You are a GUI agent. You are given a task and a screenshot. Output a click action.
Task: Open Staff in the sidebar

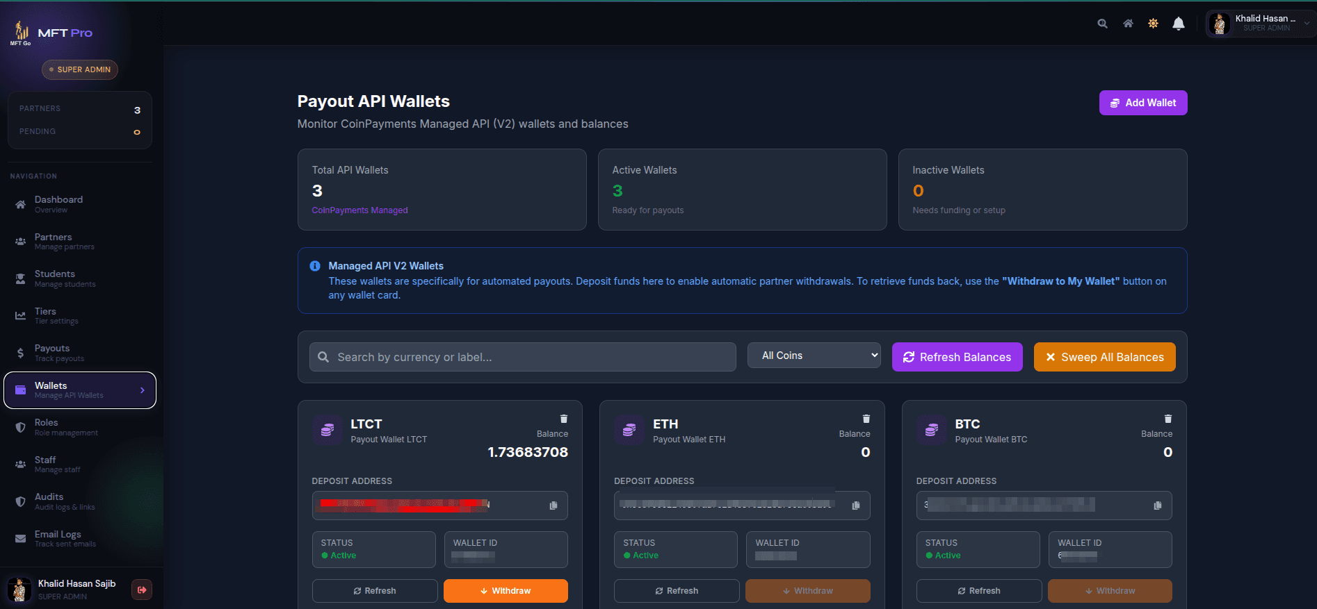[x=80, y=465]
